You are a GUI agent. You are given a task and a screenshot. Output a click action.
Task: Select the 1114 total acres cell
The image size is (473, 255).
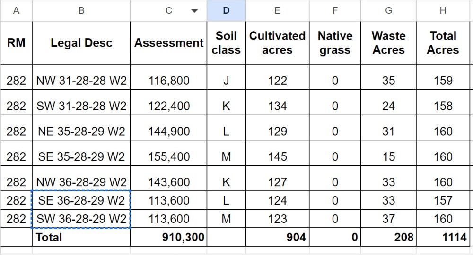[x=443, y=237]
